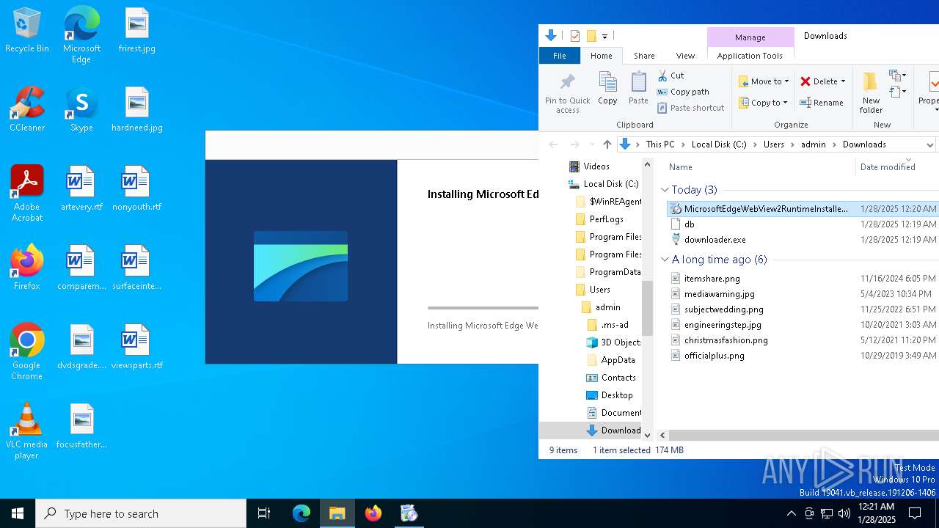Open the Move to dropdown
939x528 pixels.
[x=764, y=81]
